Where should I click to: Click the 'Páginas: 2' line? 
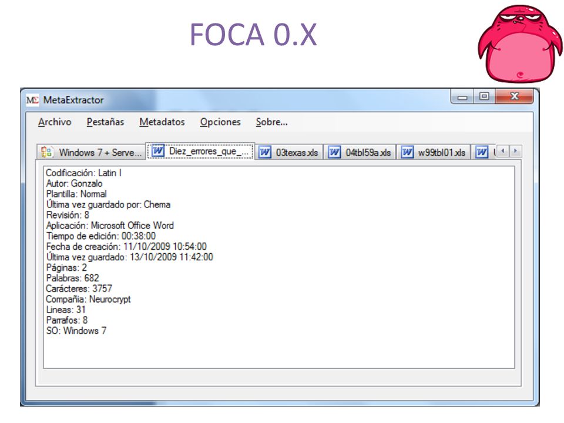pos(66,268)
